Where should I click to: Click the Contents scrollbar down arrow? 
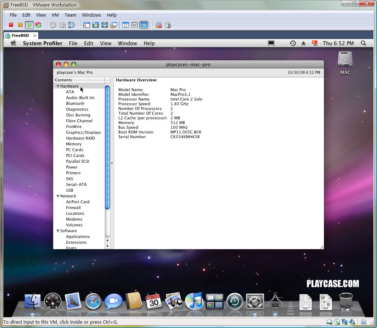pos(108,246)
